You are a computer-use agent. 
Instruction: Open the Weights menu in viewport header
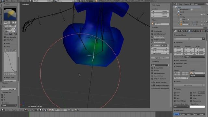click(x=14, y=110)
